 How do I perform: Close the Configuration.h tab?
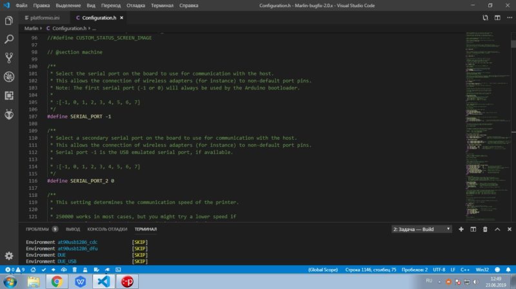click(121, 18)
